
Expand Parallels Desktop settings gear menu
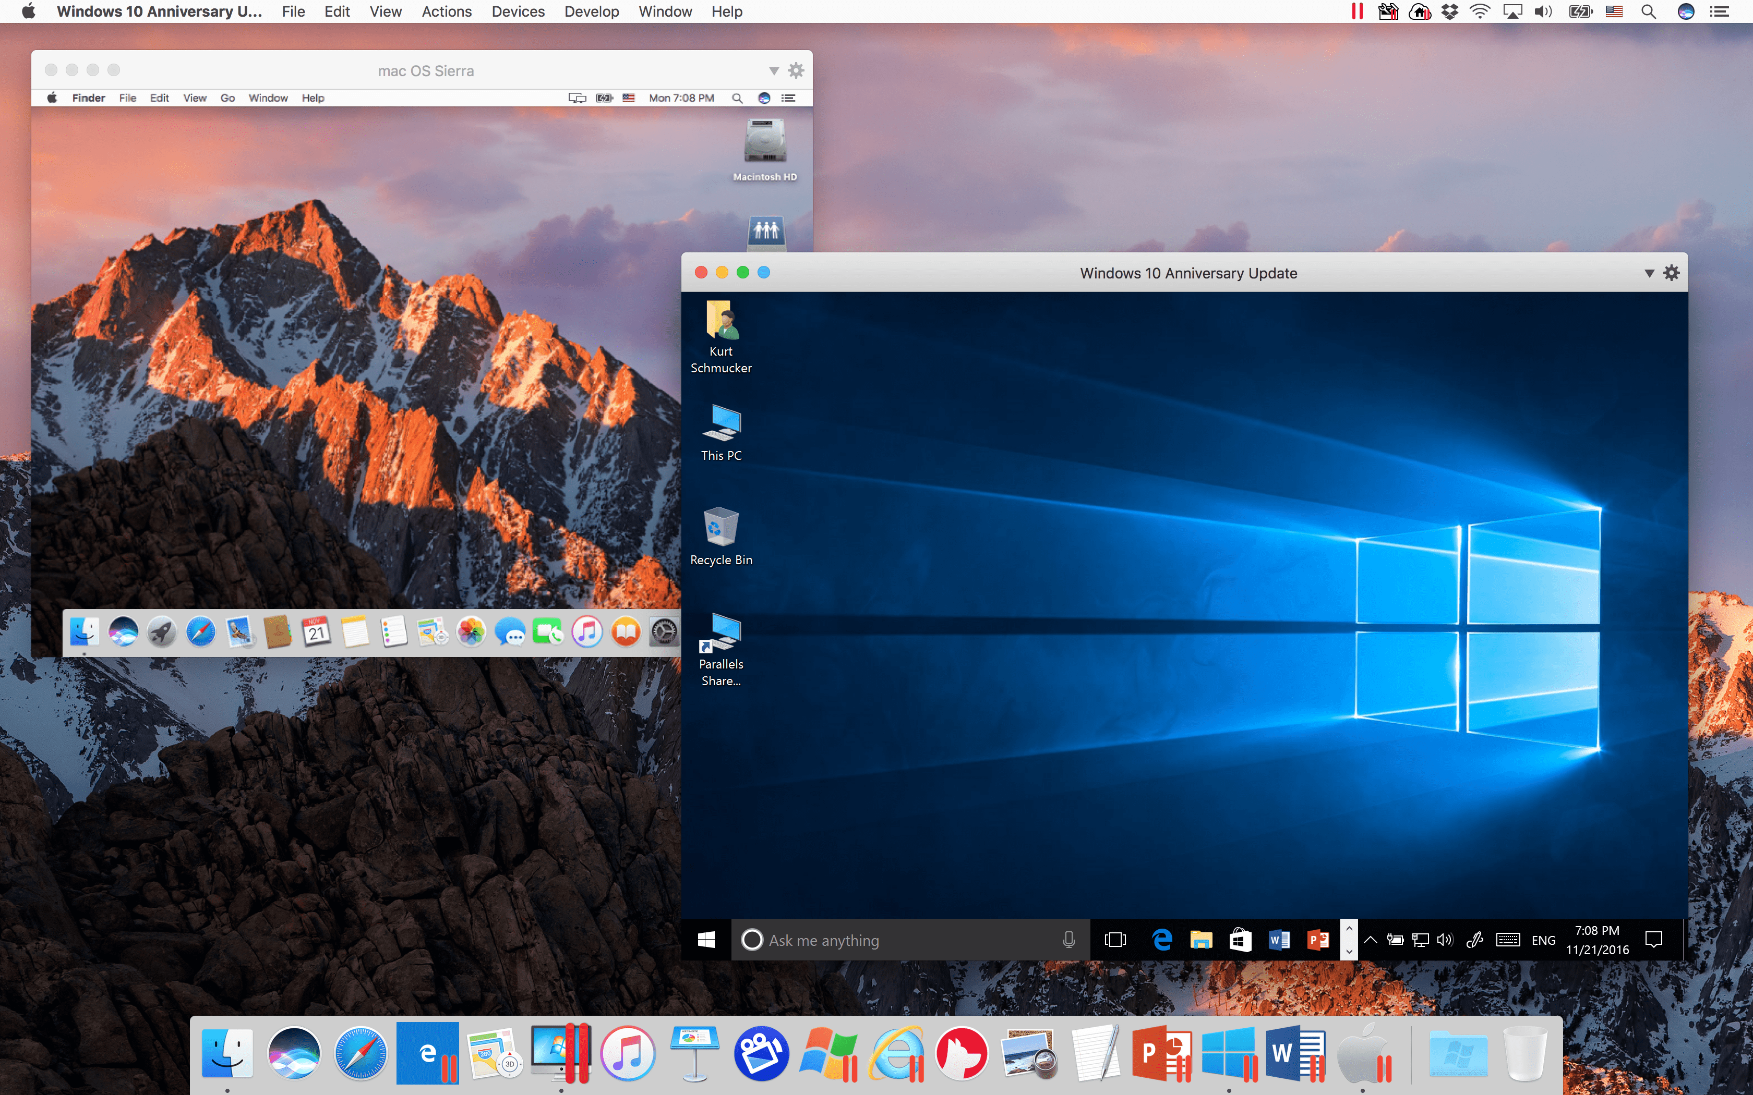[x=1672, y=273]
